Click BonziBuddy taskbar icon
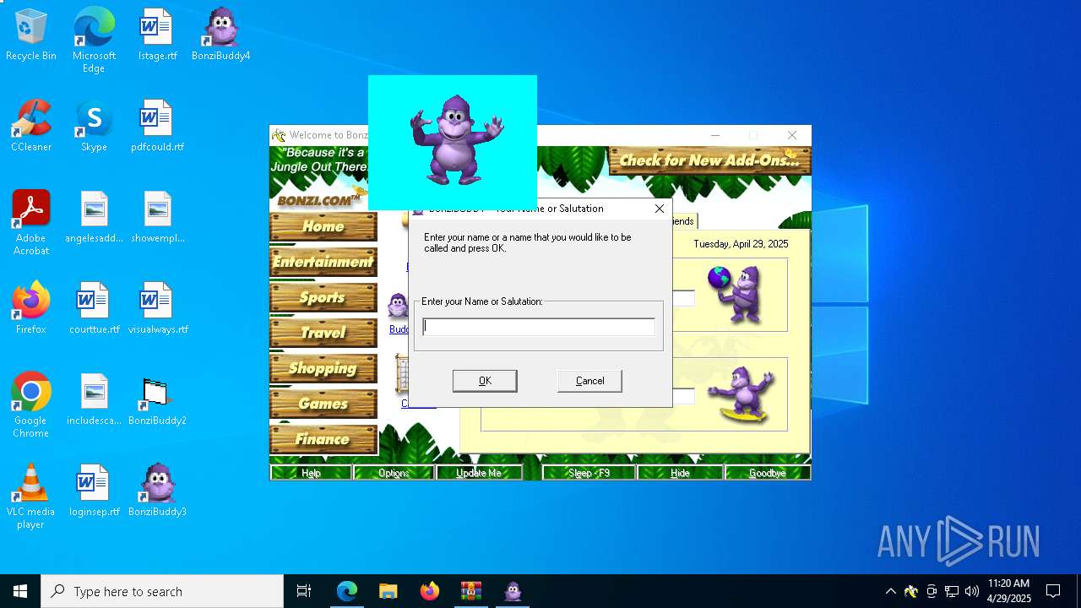The width and height of the screenshot is (1081, 608). [x=513, y=591]
